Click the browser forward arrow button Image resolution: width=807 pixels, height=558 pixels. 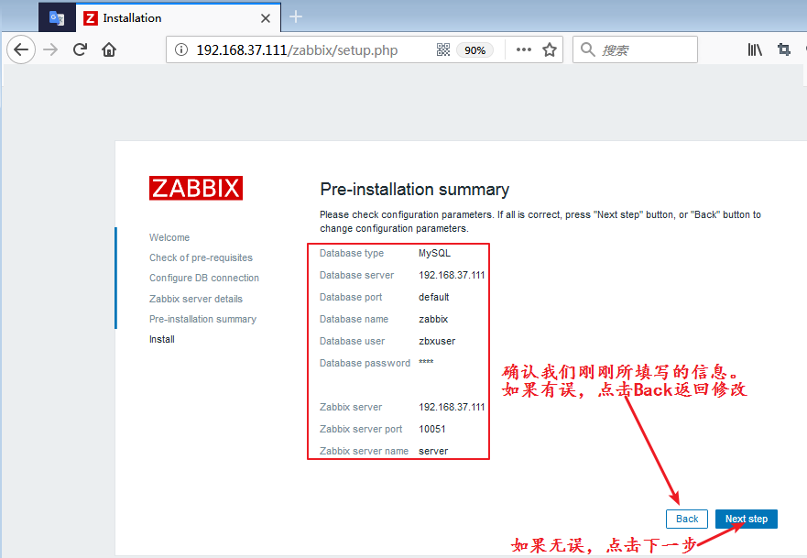coord(51,50)
